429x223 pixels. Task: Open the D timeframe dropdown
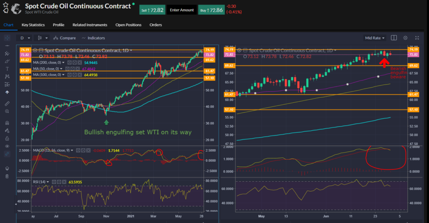(24, 38)
